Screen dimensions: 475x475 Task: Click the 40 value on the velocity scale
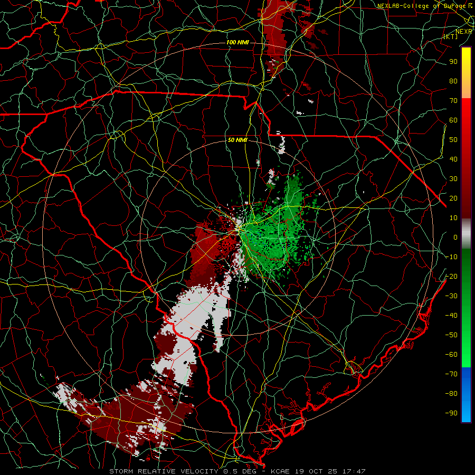[x=453, y=159]
